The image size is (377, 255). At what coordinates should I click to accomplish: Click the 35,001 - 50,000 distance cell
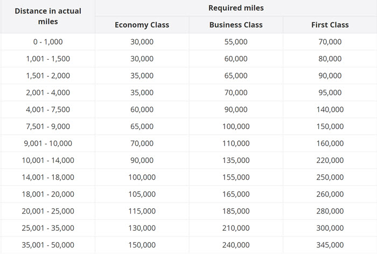pos(48,245)
